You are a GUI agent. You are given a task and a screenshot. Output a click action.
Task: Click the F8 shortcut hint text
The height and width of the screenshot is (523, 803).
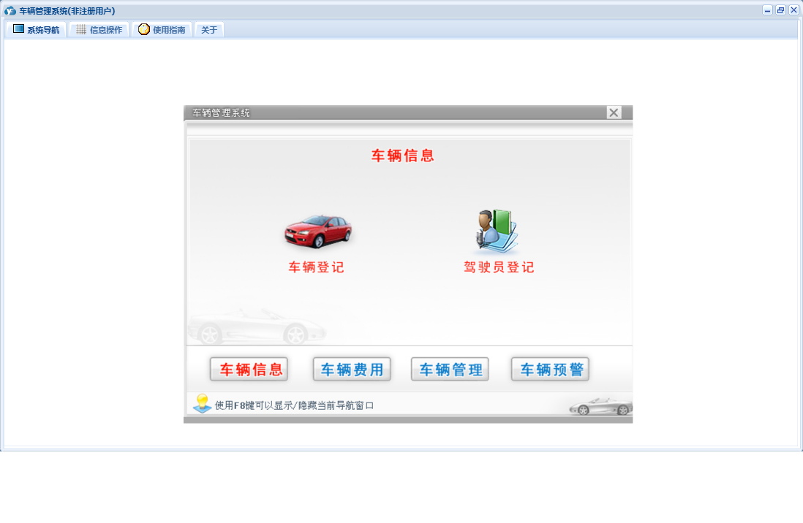(x=294, y=405)
